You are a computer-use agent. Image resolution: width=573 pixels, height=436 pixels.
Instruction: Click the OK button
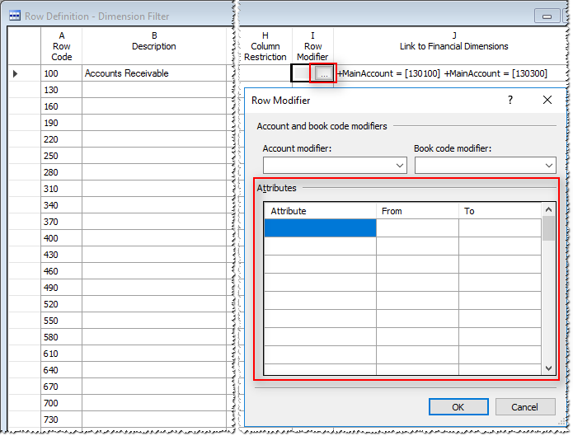point(458,406)
